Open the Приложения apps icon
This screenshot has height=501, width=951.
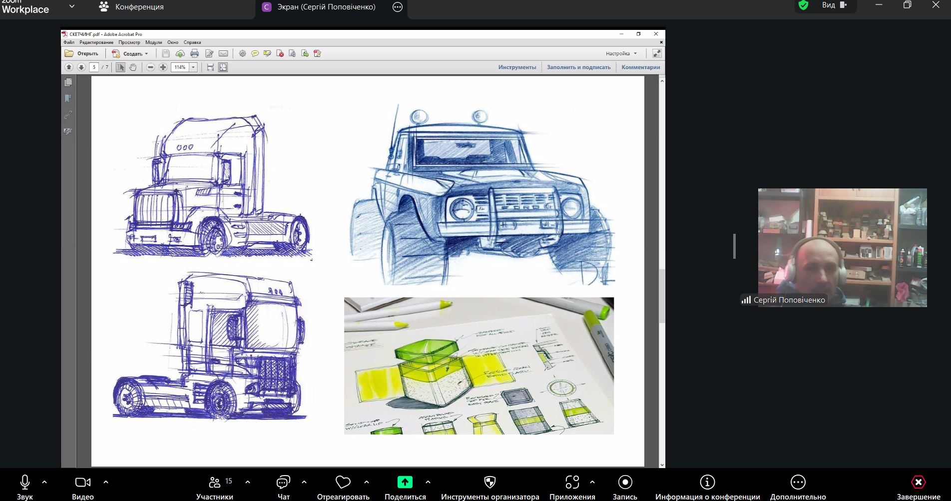[x=572, y=483]
